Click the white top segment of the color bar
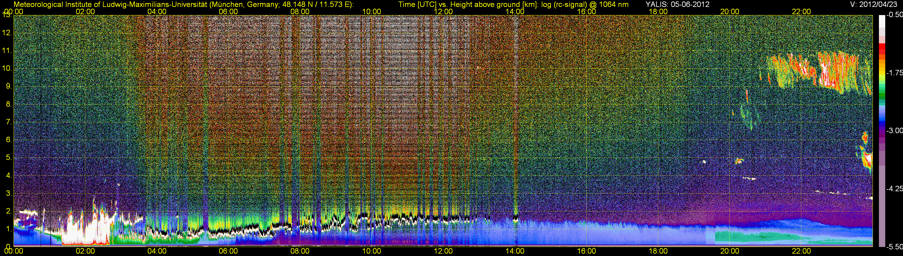 [882, 21]
